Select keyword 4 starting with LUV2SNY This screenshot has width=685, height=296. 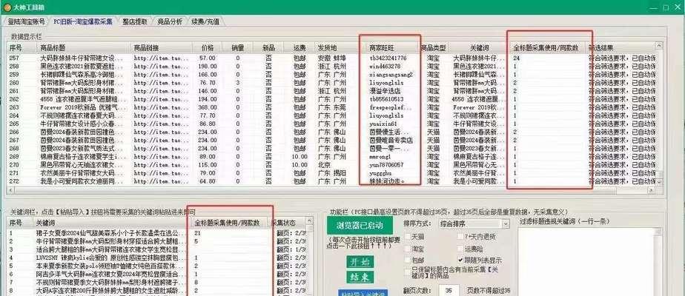(157, 258)
